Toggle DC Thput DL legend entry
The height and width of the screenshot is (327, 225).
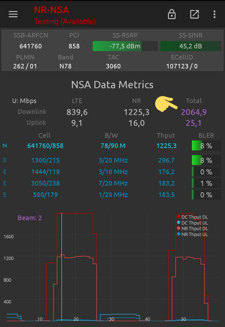tap(193, 217)
